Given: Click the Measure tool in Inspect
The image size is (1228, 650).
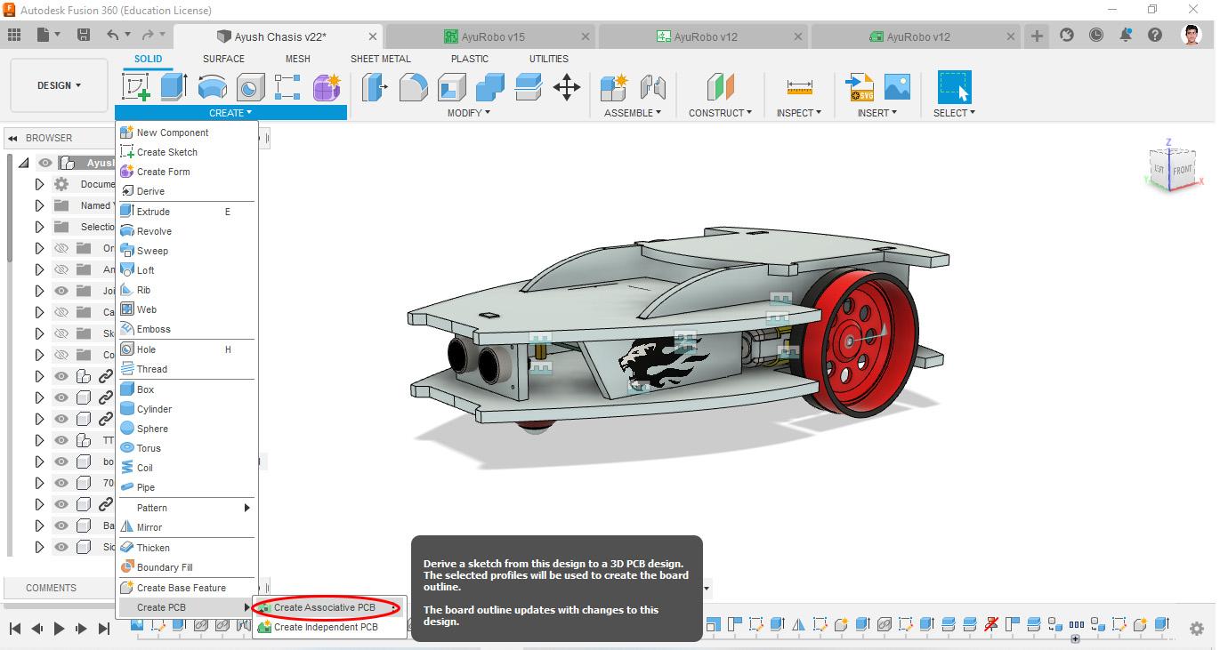Looking at the screenshot, I should (x=799, y=87).
